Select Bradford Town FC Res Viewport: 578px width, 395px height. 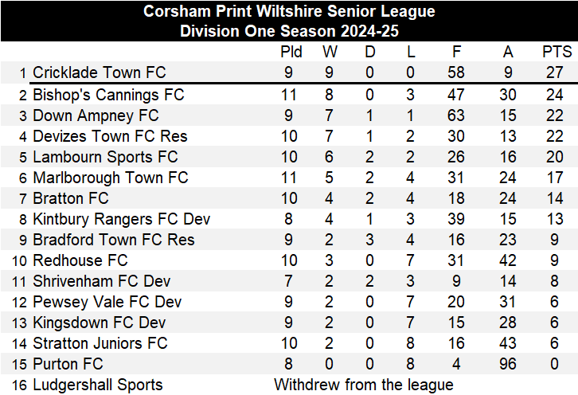pyautogui.click(x=113, y=240)
